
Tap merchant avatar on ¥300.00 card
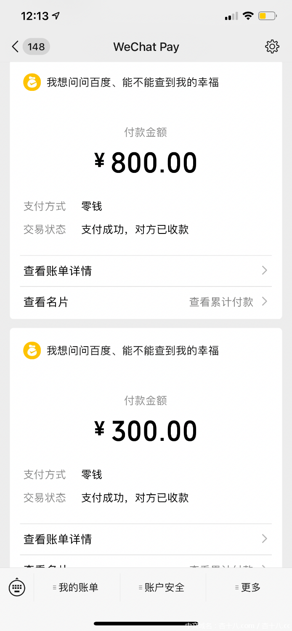click(32, 350)
